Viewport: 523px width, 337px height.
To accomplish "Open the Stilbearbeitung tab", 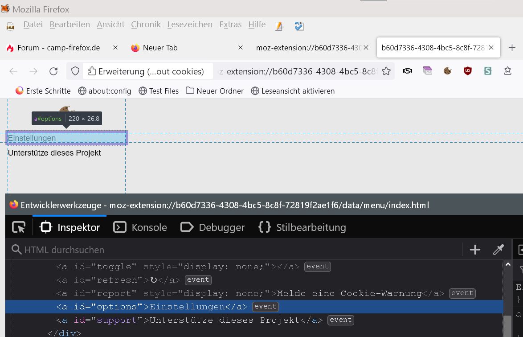I will click(302, 227).
